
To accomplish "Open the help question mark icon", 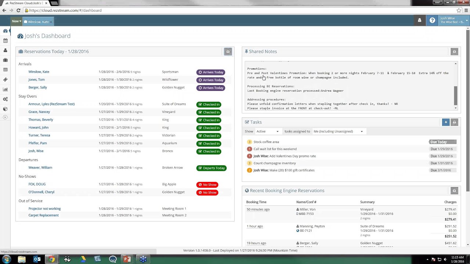I will [x=433, y=21].
